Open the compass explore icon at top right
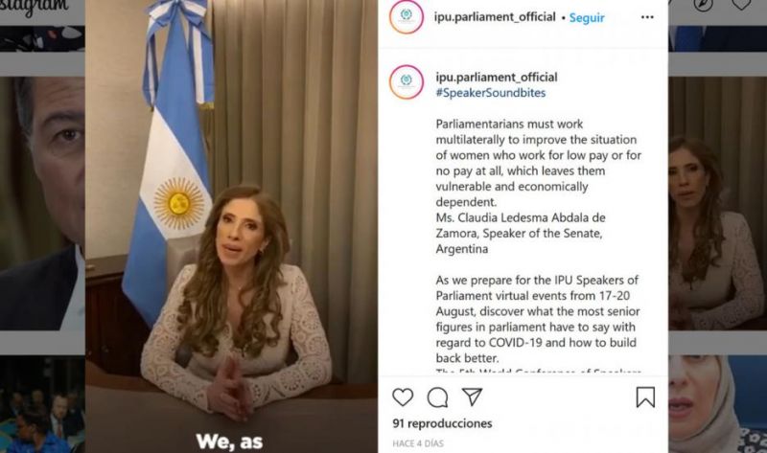Viewport: 767px width, 453px height. 703,5
